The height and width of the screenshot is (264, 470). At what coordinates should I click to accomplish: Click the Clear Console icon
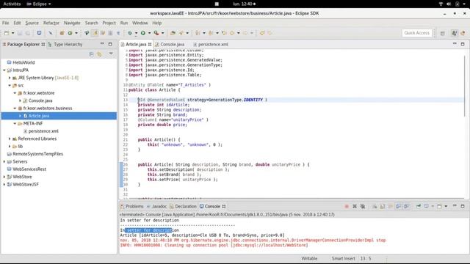click(x=375, y=206)
